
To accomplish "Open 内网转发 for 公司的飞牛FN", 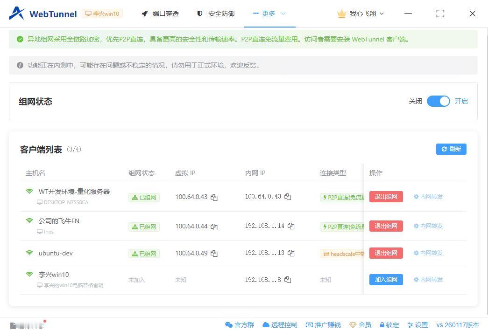I will click(428, 226).
